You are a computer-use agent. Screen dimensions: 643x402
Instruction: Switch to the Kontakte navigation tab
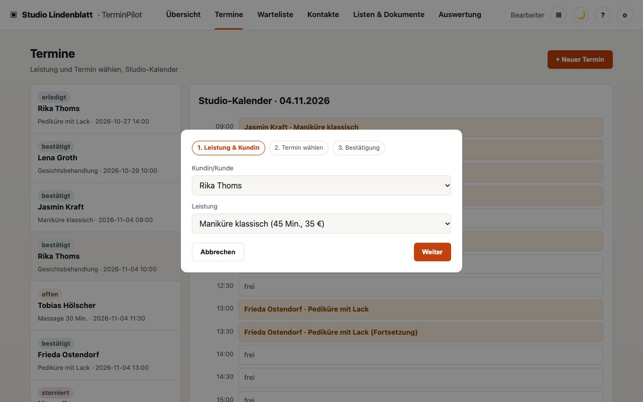323,15
